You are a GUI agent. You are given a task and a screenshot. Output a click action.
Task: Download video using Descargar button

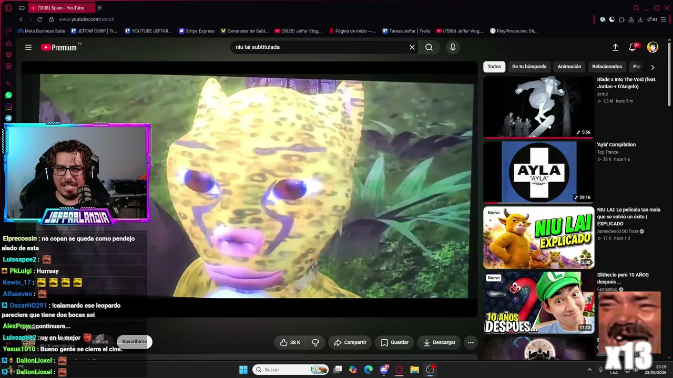coord(440,342)
